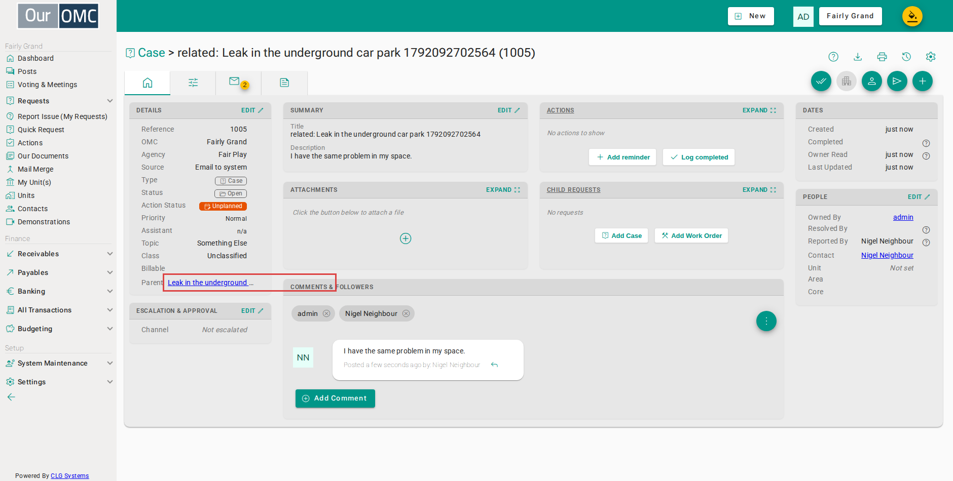
Task: Expand the Requests sidebar section
Action: pos(110,101)
